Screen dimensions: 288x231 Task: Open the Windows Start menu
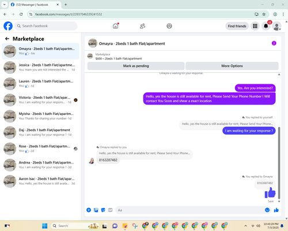pos(45,226)
